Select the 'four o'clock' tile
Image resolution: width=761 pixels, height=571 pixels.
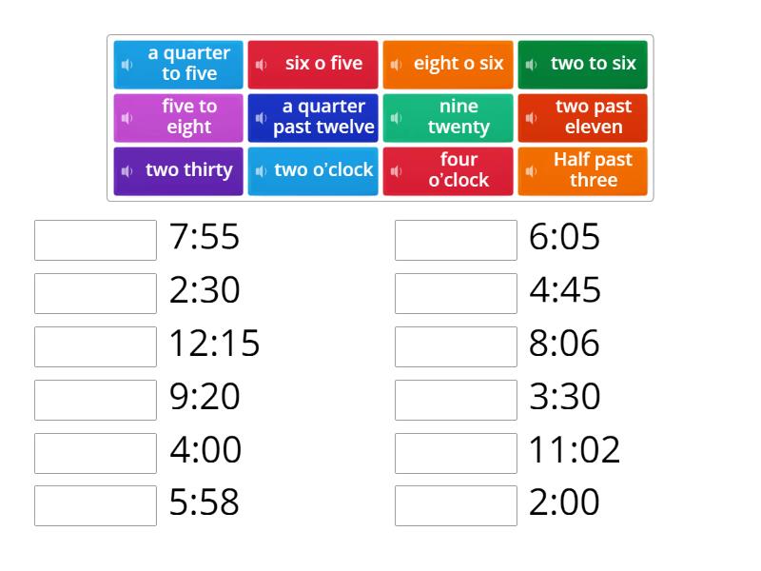[x=448, y=170]
